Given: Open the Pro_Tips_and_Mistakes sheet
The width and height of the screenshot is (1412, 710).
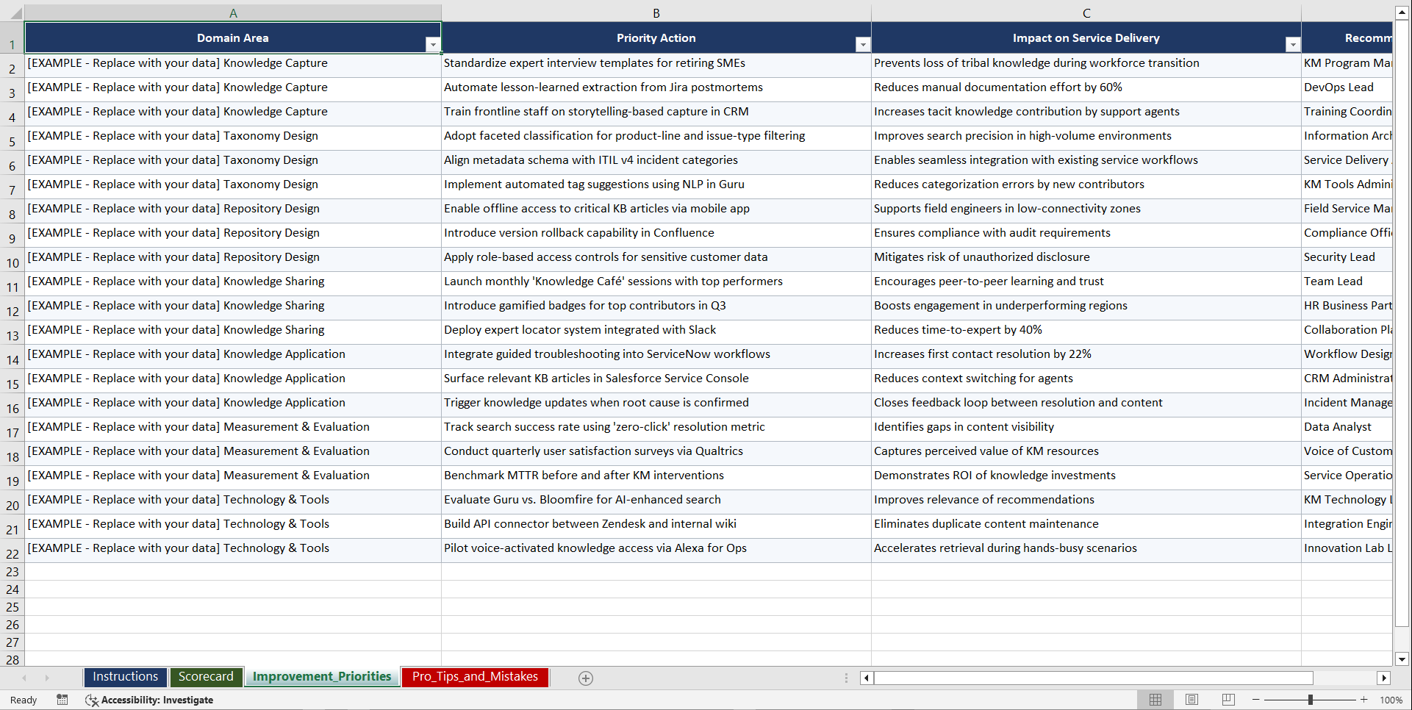Looking at the screenshot, I should click(x=475, y=677).
